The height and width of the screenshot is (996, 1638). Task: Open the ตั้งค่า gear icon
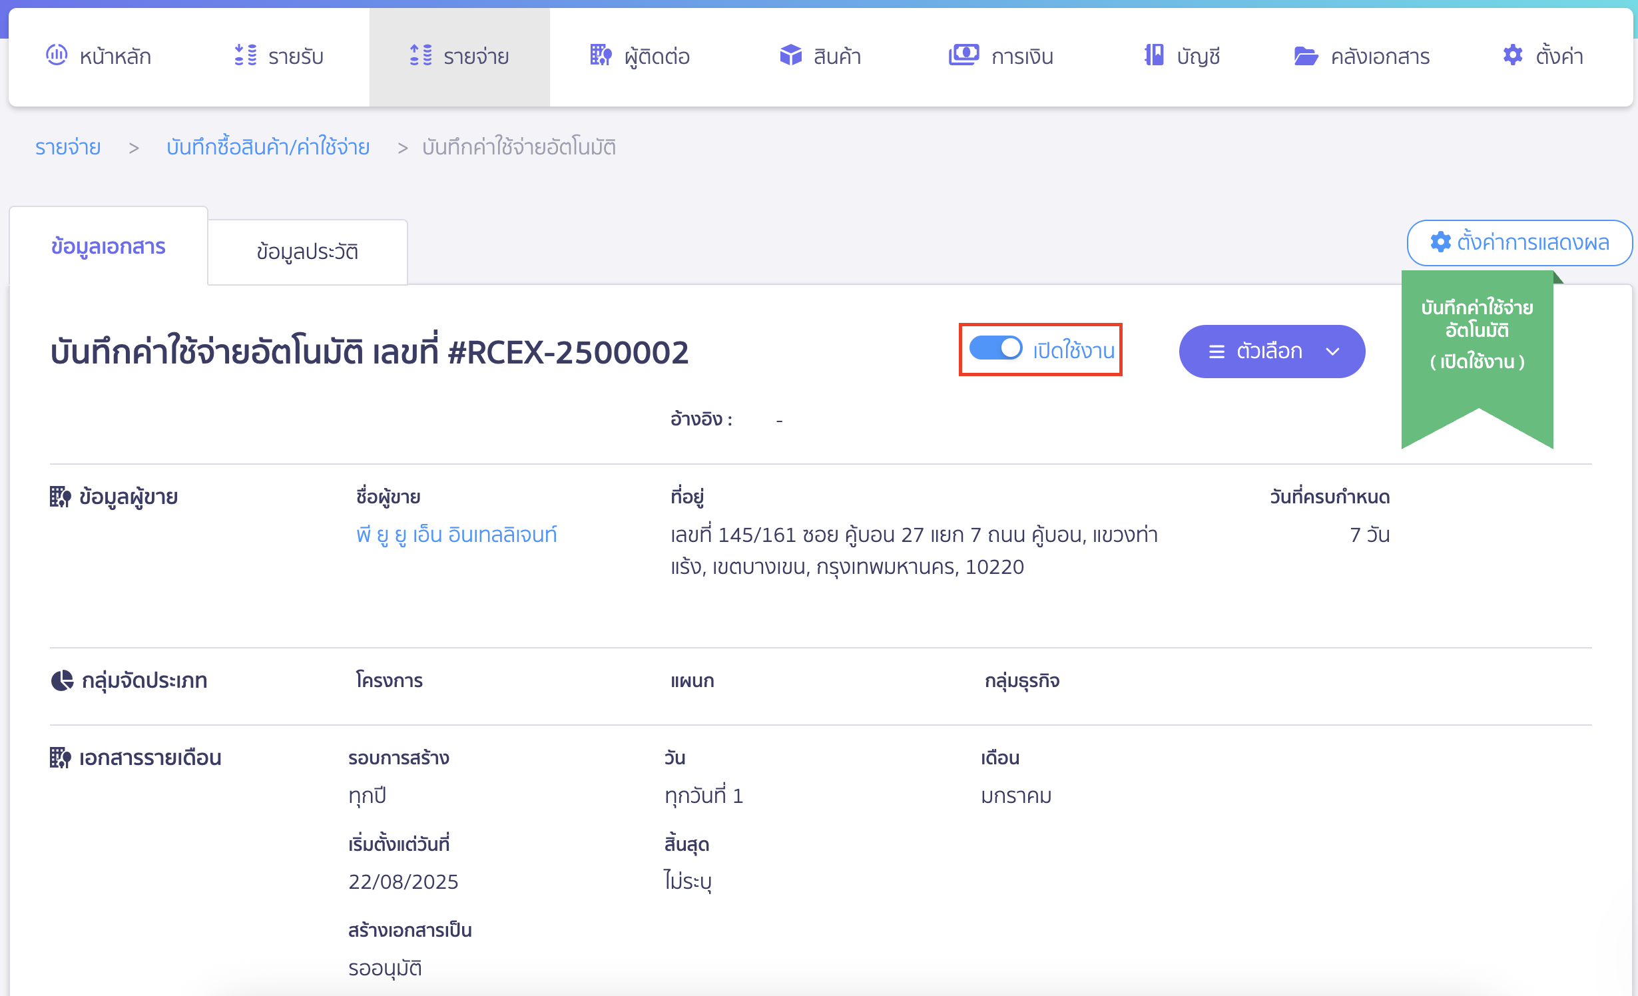pyautogui.click(x=1513, y=55)
